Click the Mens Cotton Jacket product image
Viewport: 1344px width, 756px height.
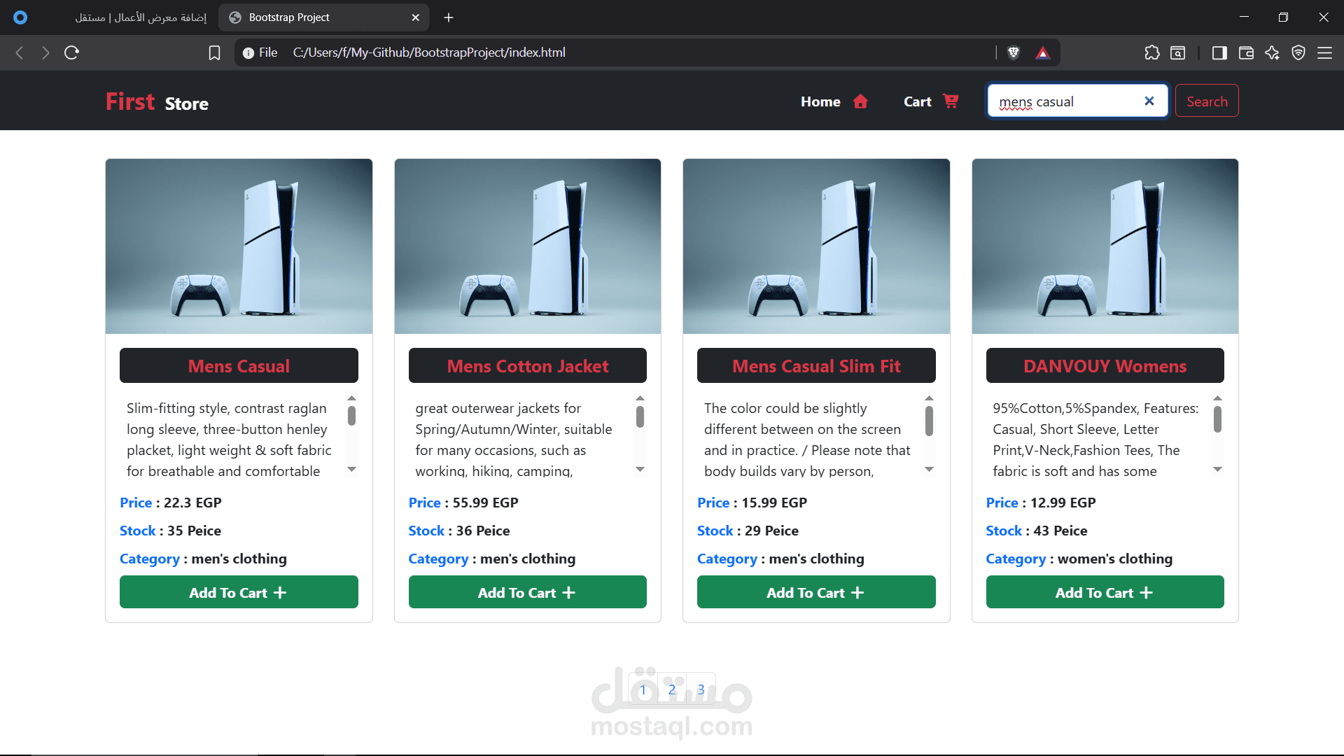[x=527, y=246]
